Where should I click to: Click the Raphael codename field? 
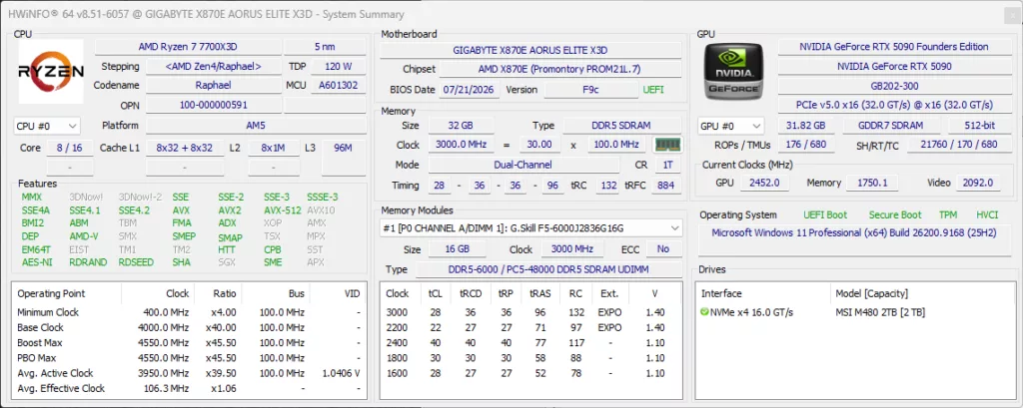click(214, 86)
